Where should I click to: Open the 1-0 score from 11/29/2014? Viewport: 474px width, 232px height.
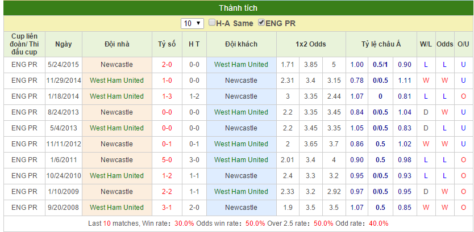point(167,81)
